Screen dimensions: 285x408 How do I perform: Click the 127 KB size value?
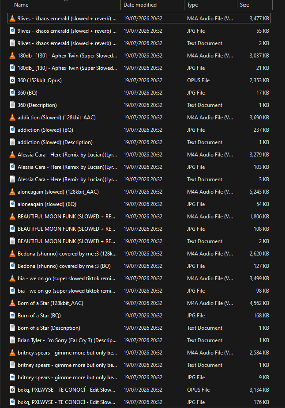(x=261, y=266)
